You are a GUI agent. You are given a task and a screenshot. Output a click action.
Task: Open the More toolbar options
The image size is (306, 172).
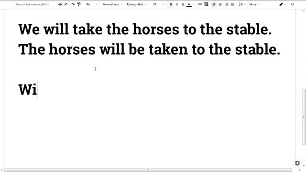(x=254, y=4)
